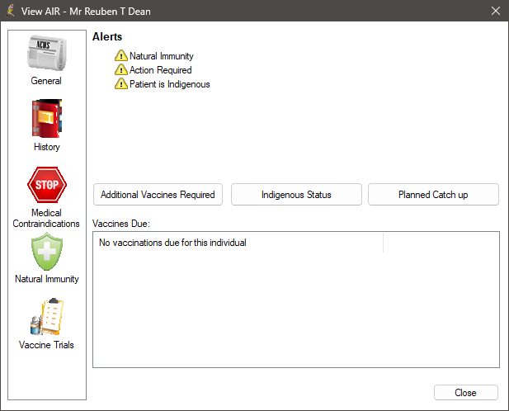This screenshot has width=509, height=411.
Task: Click warning icon beside Action Required alert
Action: 121,70
